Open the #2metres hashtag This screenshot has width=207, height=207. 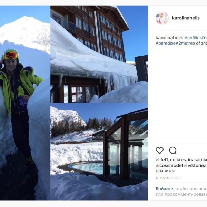185,43
